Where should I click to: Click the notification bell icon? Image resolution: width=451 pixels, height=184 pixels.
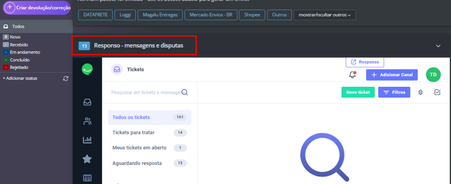pos(352,75)
